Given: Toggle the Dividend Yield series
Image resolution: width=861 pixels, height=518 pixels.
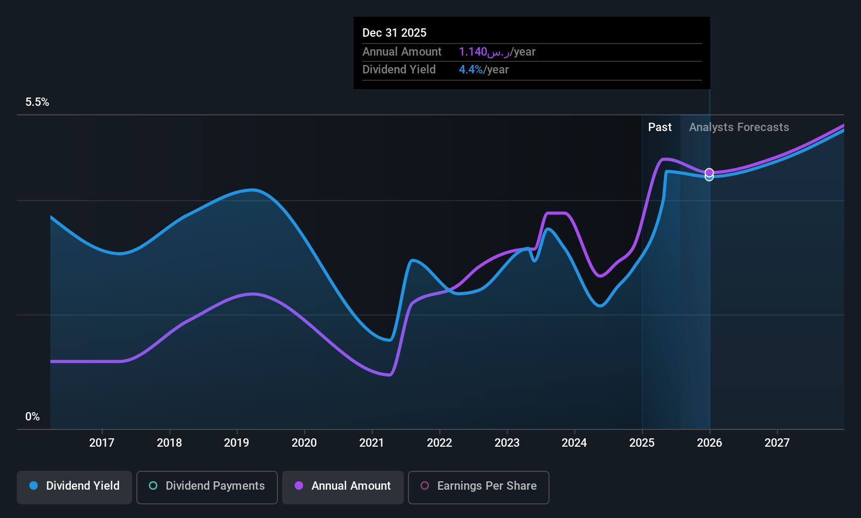Looking at the screenshot, I should (74, 487).
